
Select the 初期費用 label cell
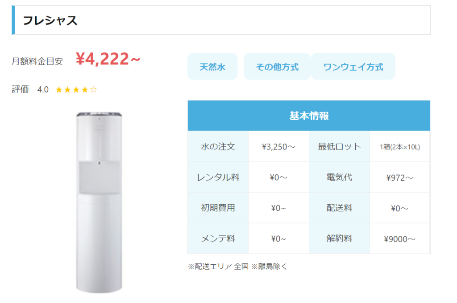[218, 208]
